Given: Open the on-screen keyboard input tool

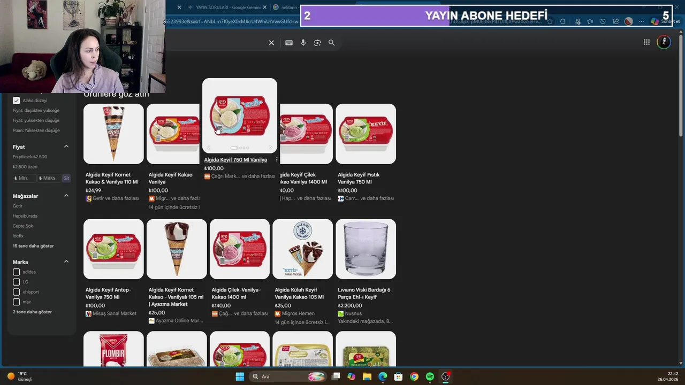Looking at the screenshot, I should pyautogui.click(x=289, y=43).
